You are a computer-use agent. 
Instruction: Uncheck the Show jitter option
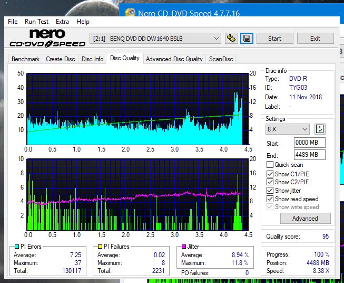[x=270, y=191]
